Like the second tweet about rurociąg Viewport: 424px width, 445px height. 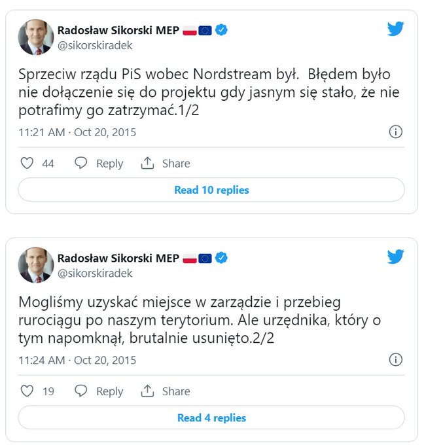(27, 391)
